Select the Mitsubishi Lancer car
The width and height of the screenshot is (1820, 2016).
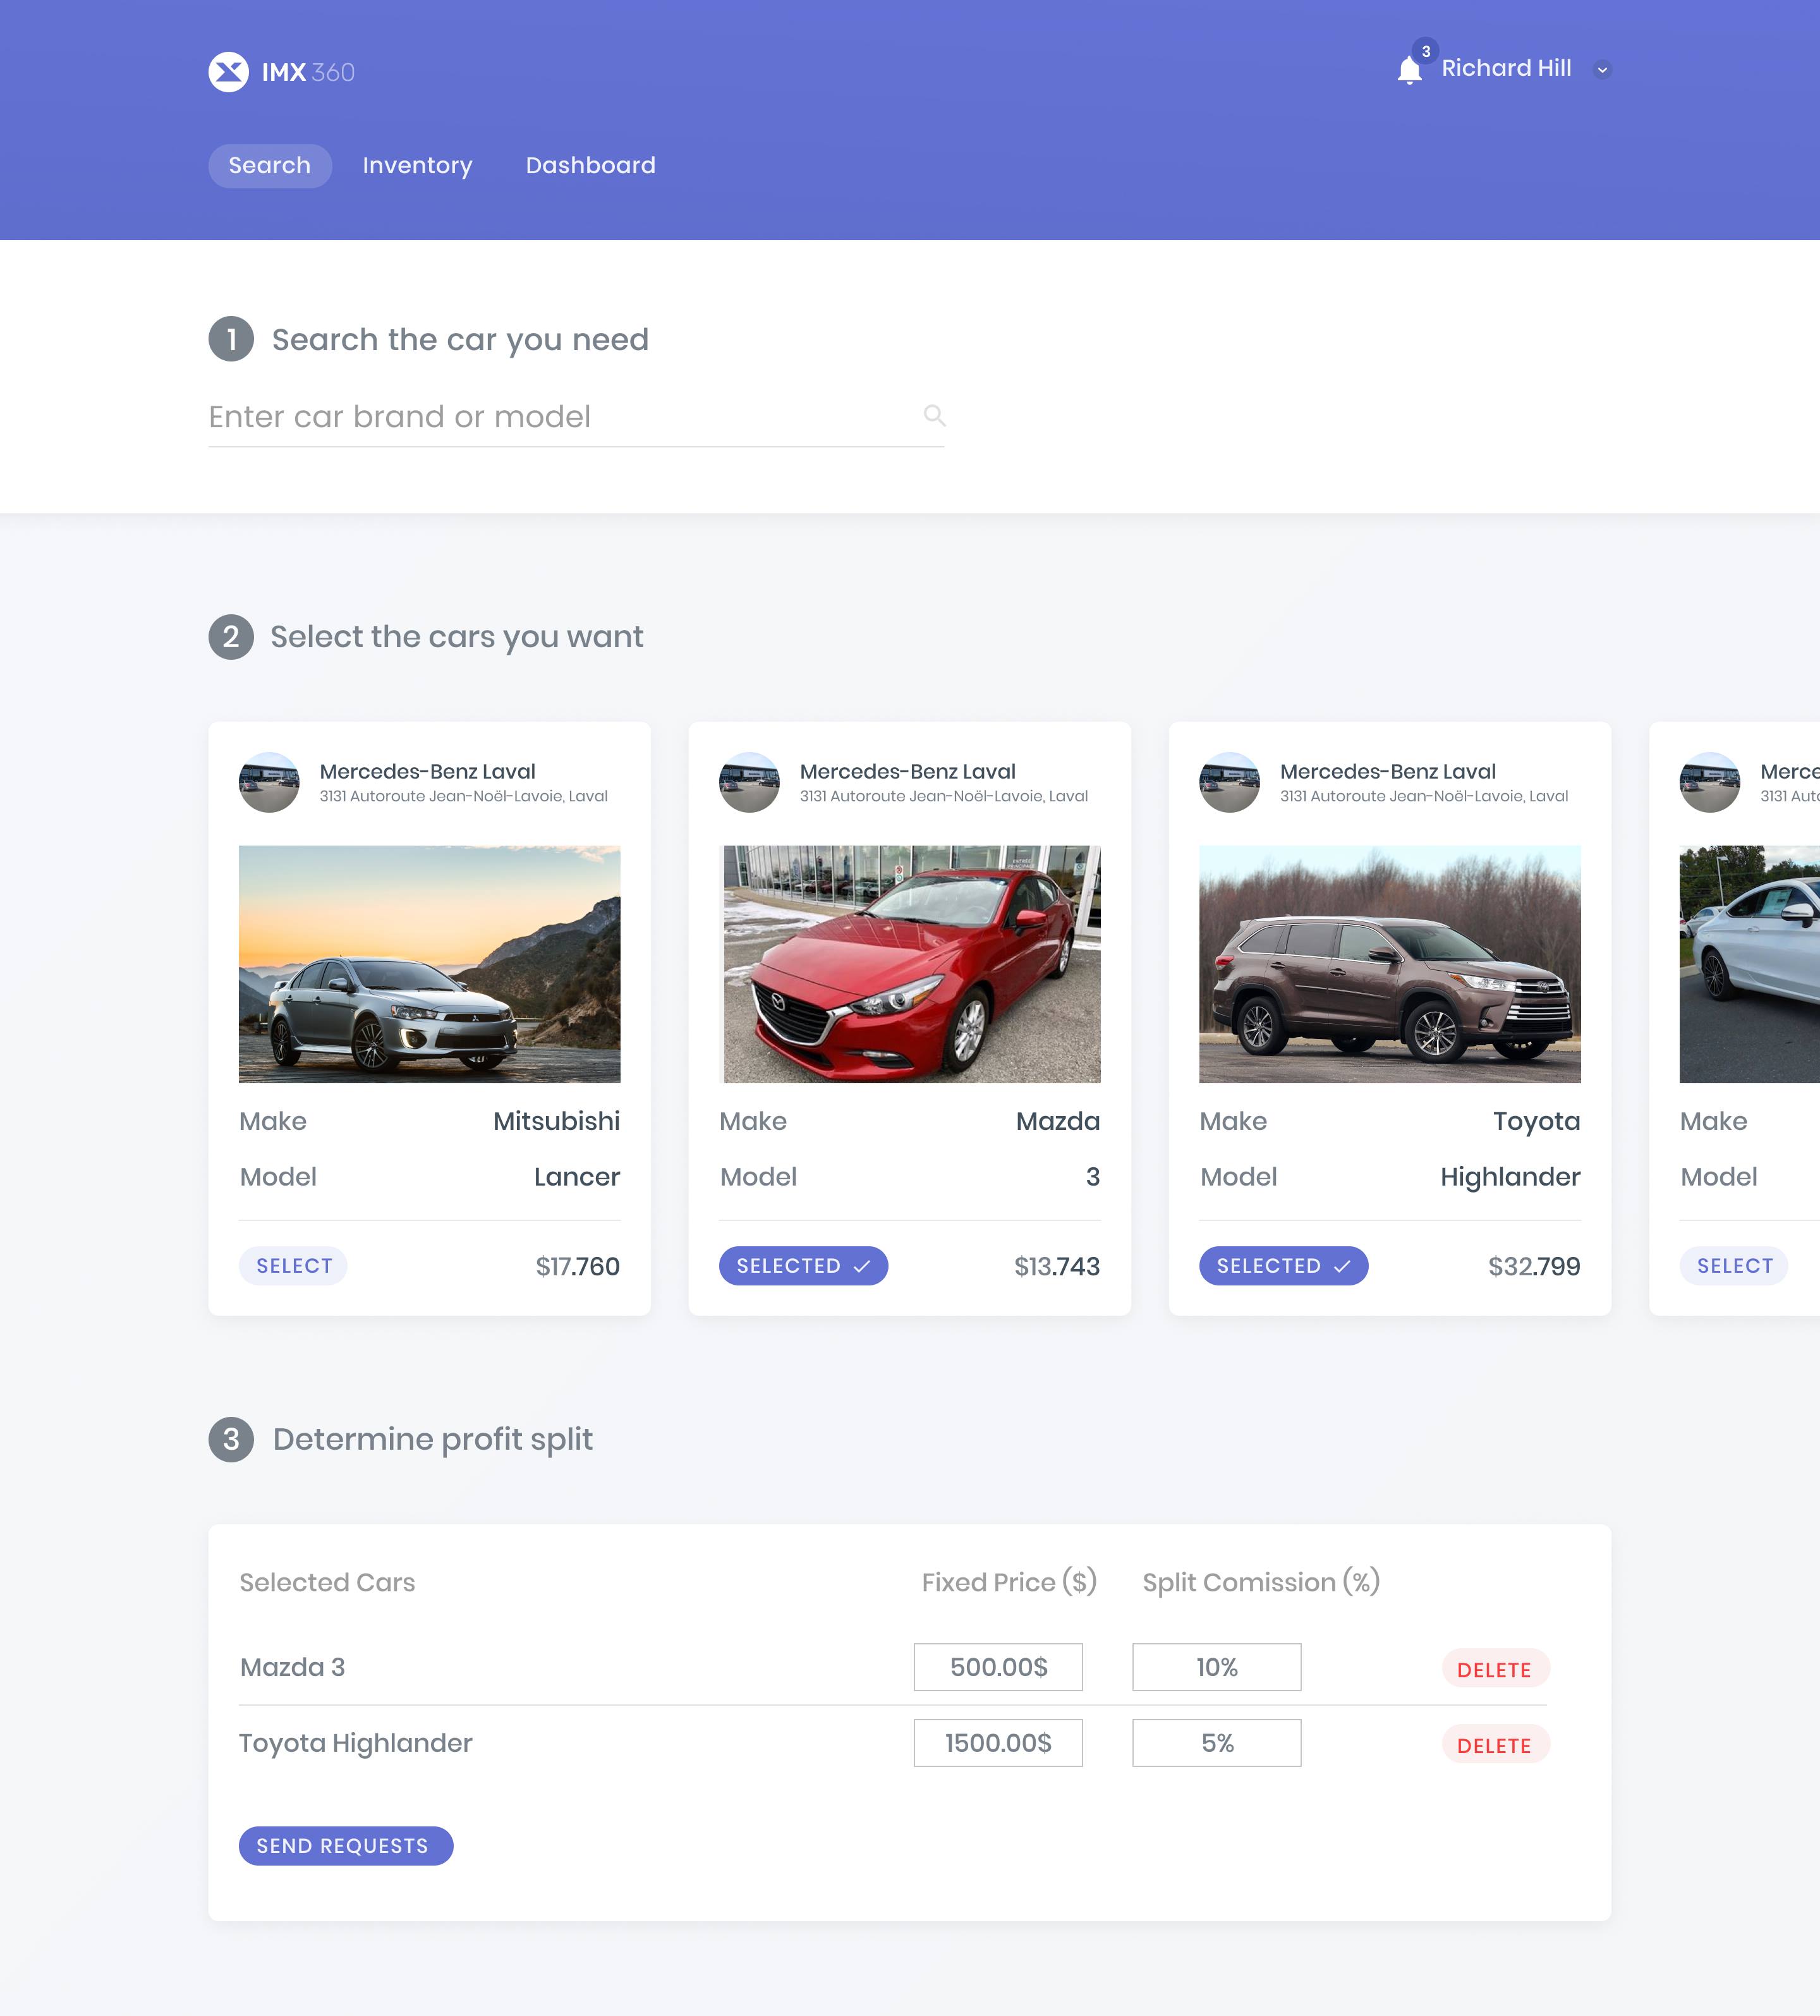coord(293,1266)
